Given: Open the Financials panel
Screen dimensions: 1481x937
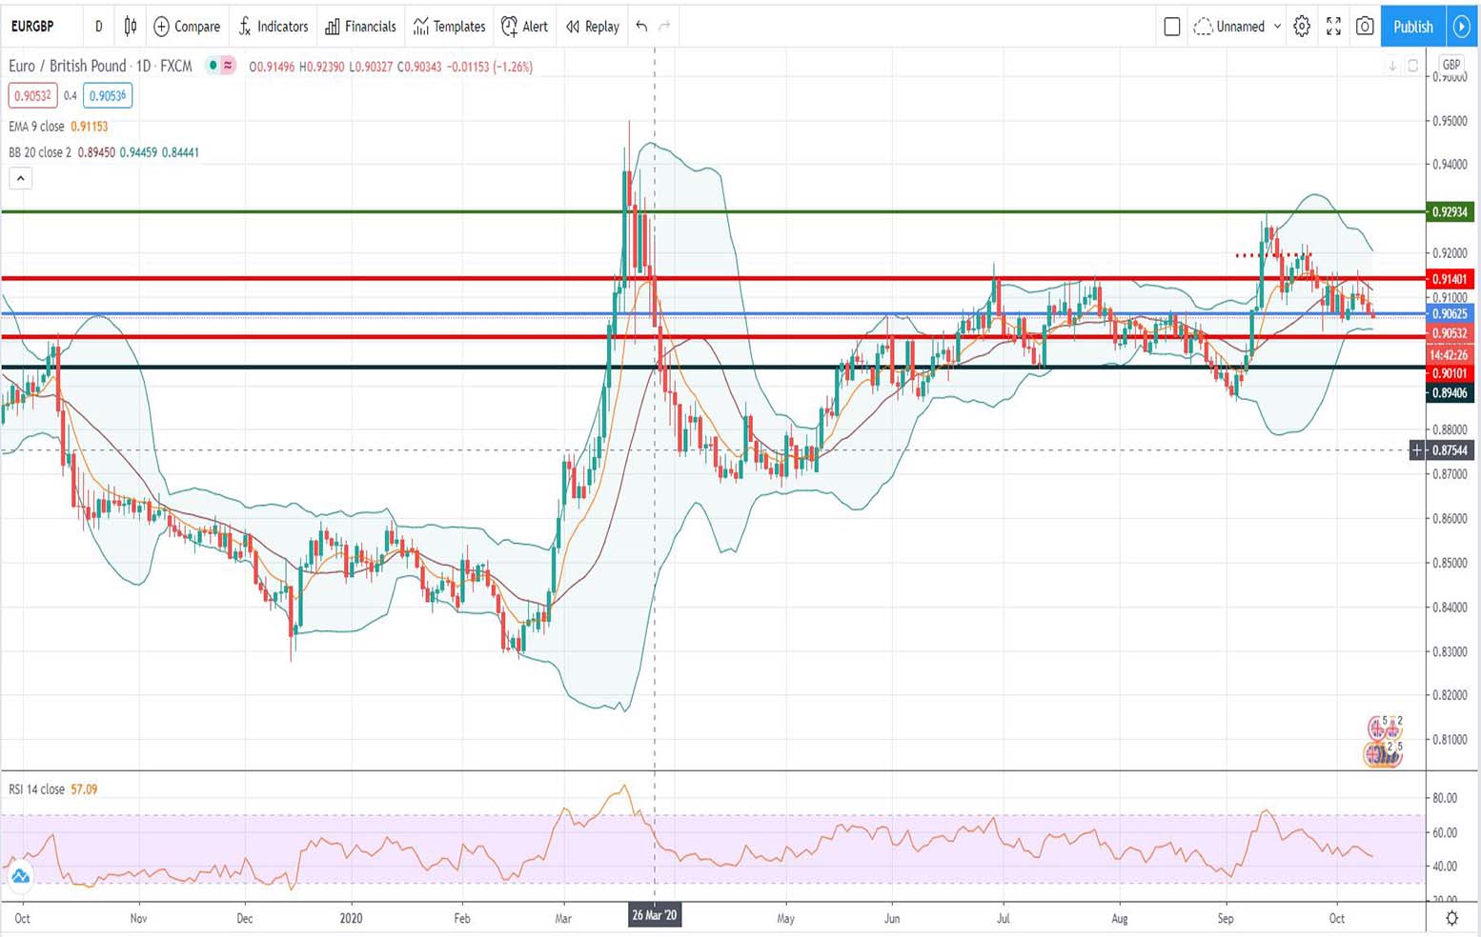Looking at the screenshot, I should [x=360, y=27].
